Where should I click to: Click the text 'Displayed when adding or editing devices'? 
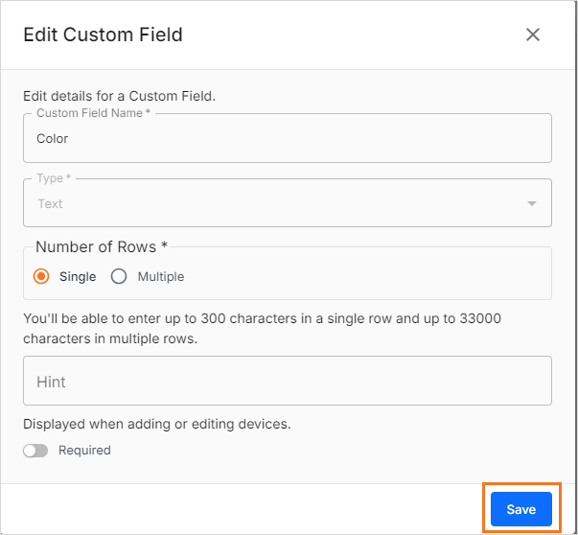156,424
